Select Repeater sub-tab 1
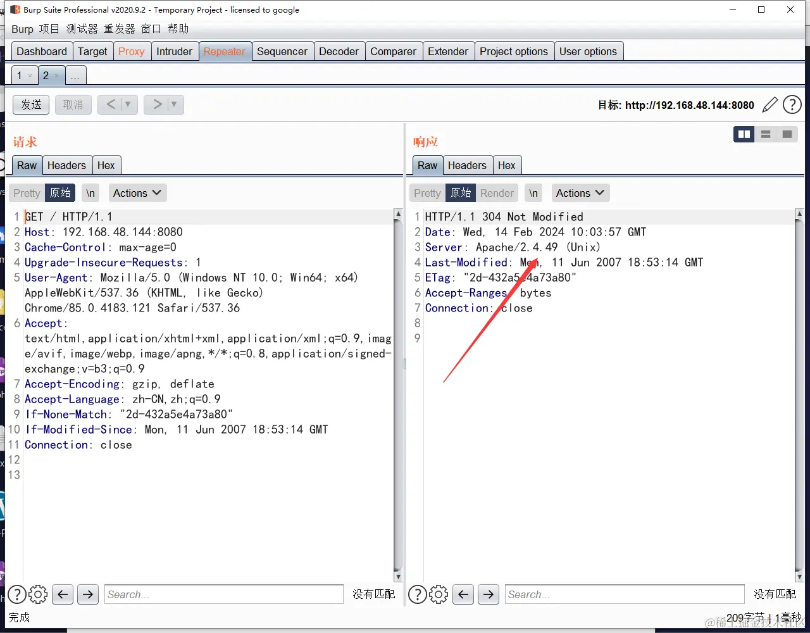This screenshot has height=633, width=810. 20,76
